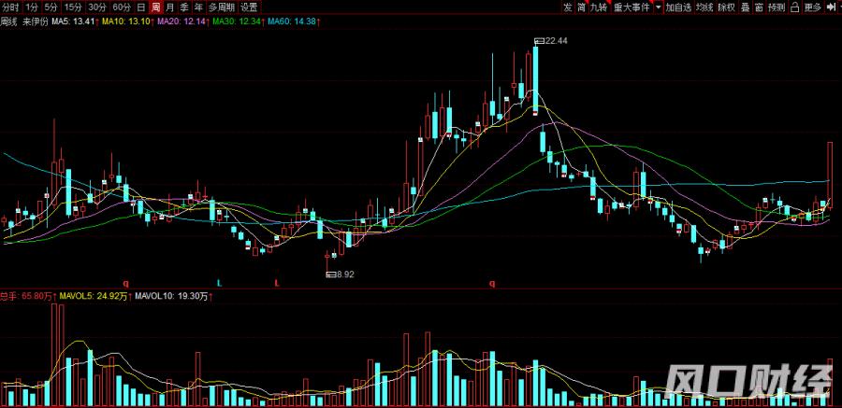
Task: Open the 设置 settings button
Action: [x=249, y=7]
